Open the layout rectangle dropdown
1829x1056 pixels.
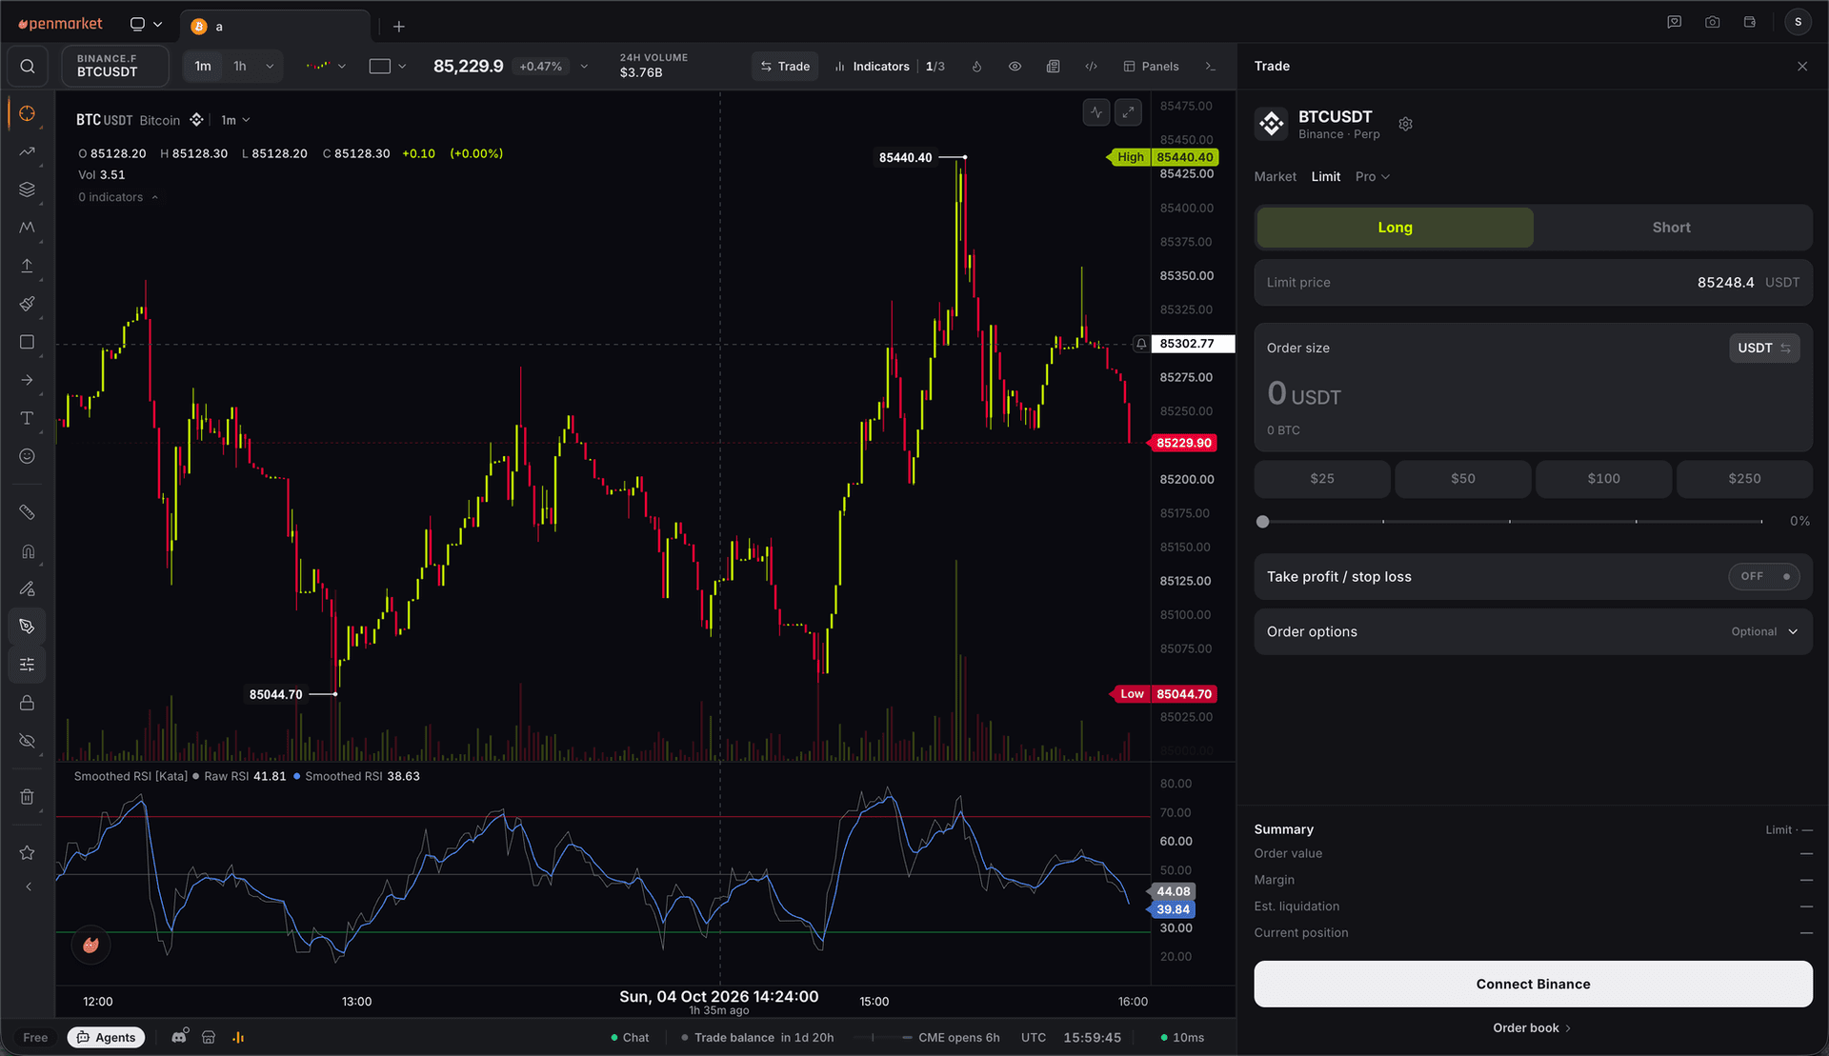[x=387, y=66]
